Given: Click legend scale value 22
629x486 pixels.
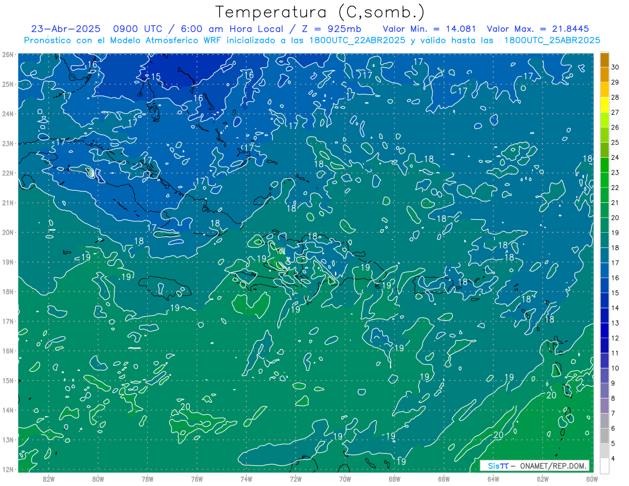Looking at the screenshot, I should tap(615, 188).
